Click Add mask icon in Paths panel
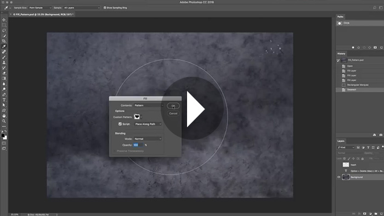Screen dimensions: 384x216 [375, 48]
